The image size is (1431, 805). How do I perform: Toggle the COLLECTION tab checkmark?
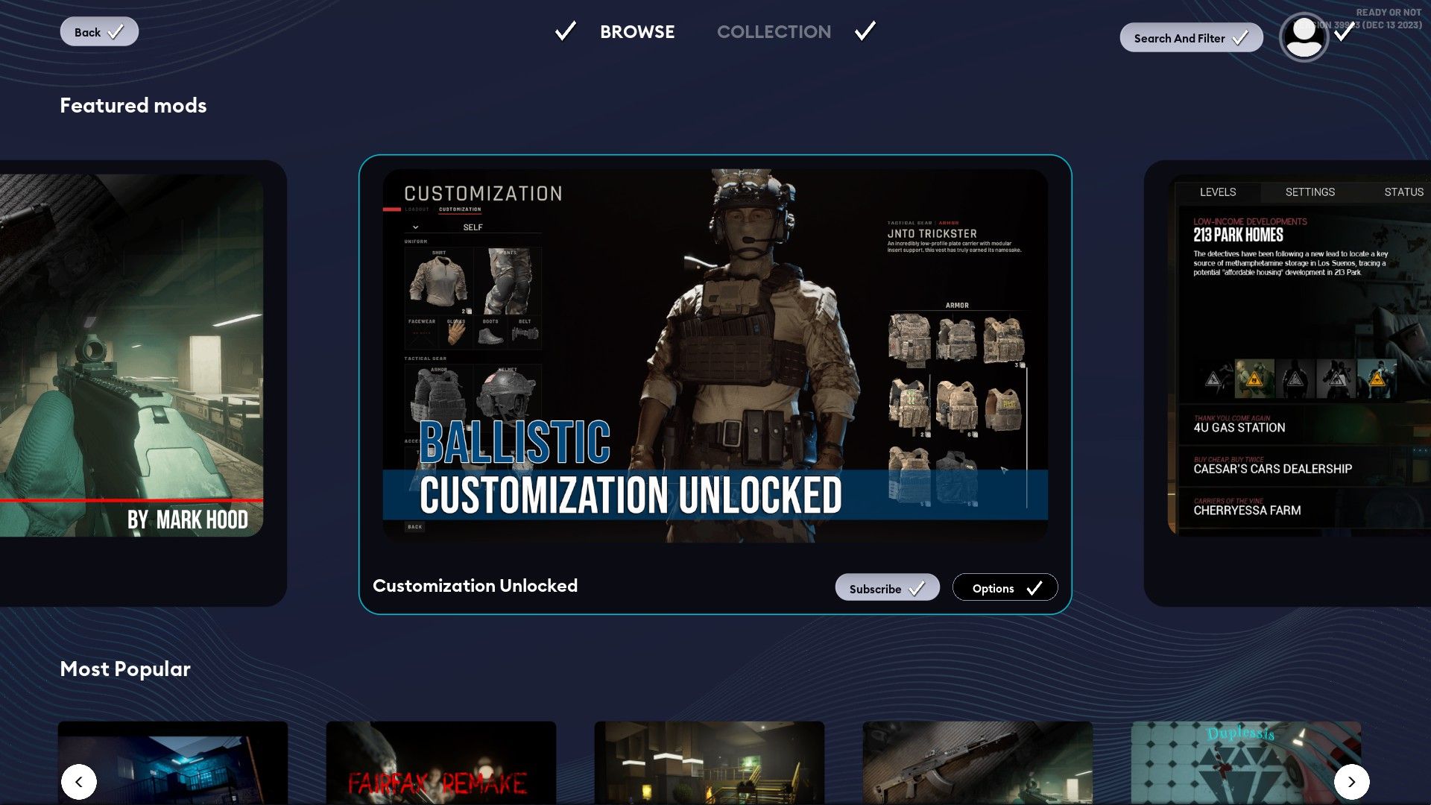(x=864, y=31)
